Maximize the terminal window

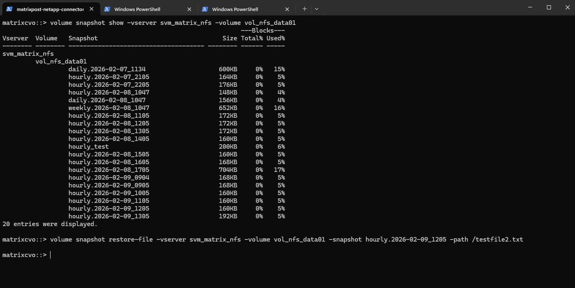tap(549, 7)
